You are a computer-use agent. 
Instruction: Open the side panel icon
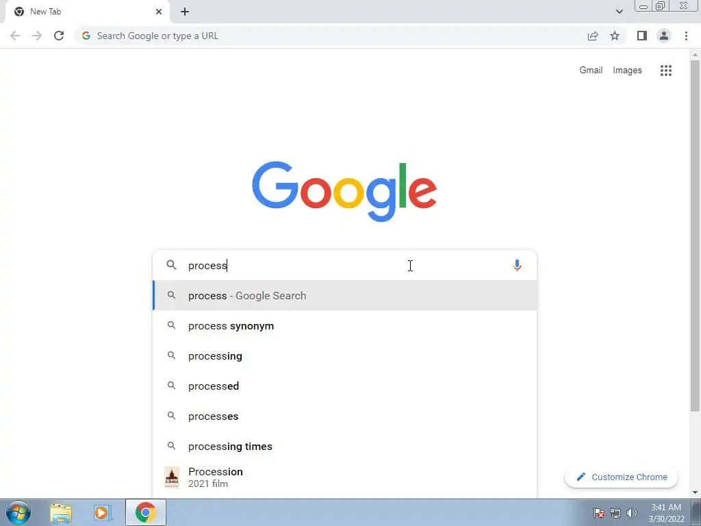pyautogui.click(x=642, y=36)
